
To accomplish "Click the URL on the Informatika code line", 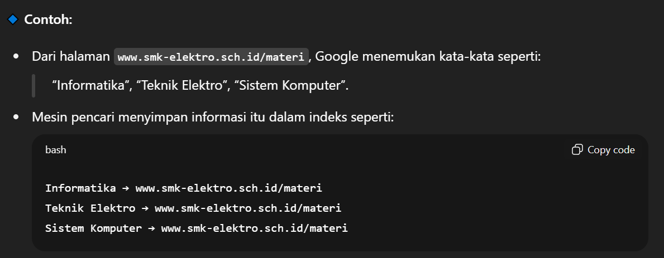I will click(228, 188).
